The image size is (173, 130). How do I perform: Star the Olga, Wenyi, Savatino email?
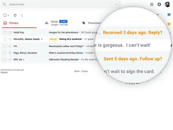tap(10, 53)
